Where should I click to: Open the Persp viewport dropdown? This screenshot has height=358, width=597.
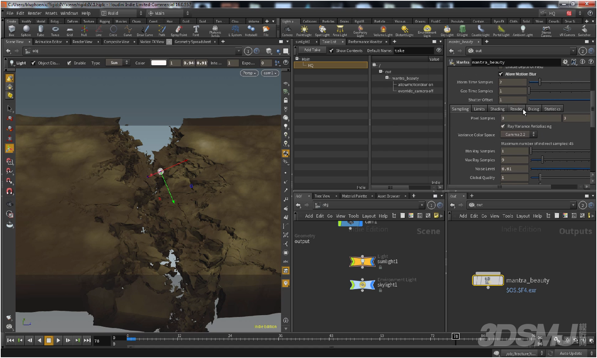point(250,73)
